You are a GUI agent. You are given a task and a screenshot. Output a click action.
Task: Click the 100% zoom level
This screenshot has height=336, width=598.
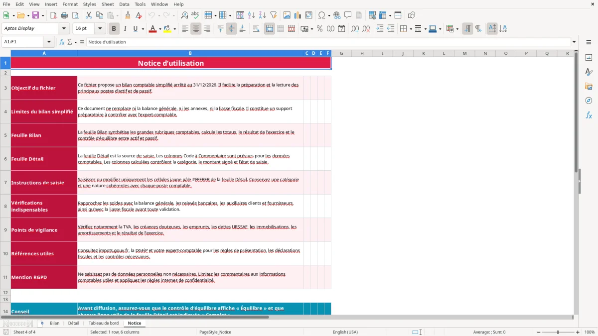(x=590, y=332)
